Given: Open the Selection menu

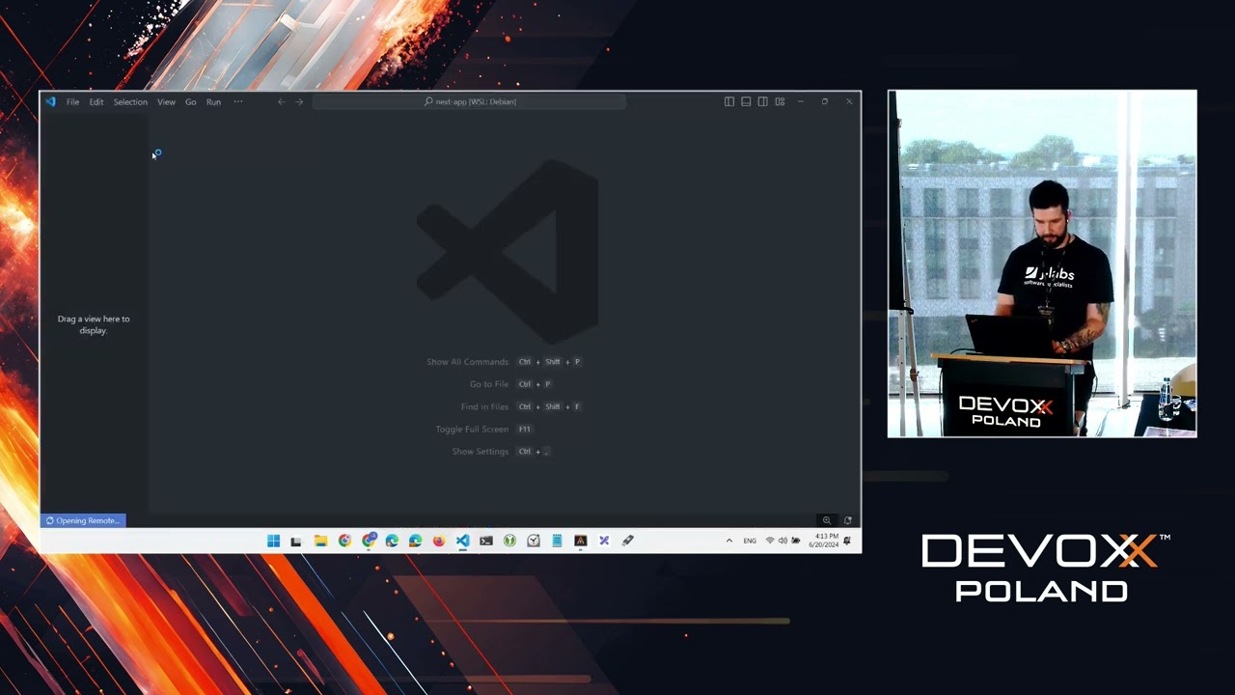Looking at the screenshot, I should (x=130, y=101).
